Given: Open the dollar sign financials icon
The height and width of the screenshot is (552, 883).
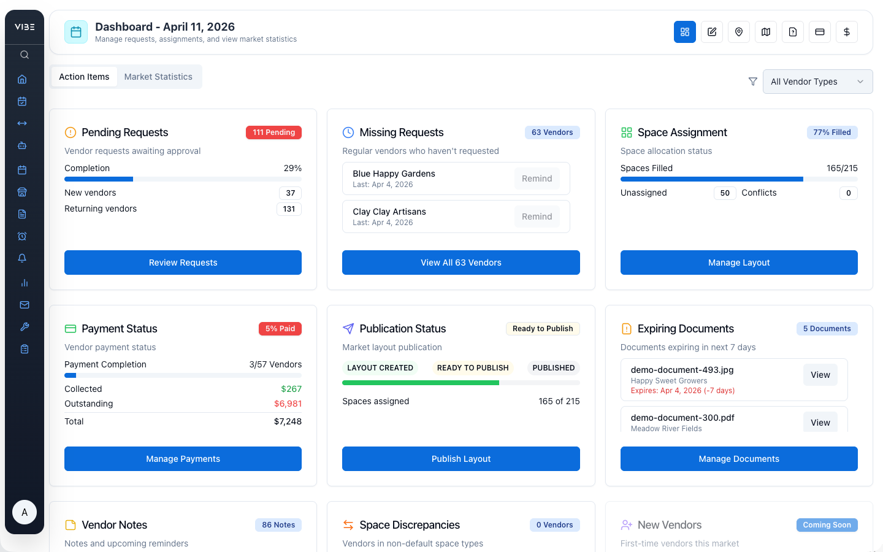Looking at the screenshot, I should (846, 31).
